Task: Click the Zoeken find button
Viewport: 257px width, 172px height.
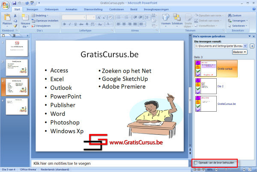Action: tap(235, 15)
